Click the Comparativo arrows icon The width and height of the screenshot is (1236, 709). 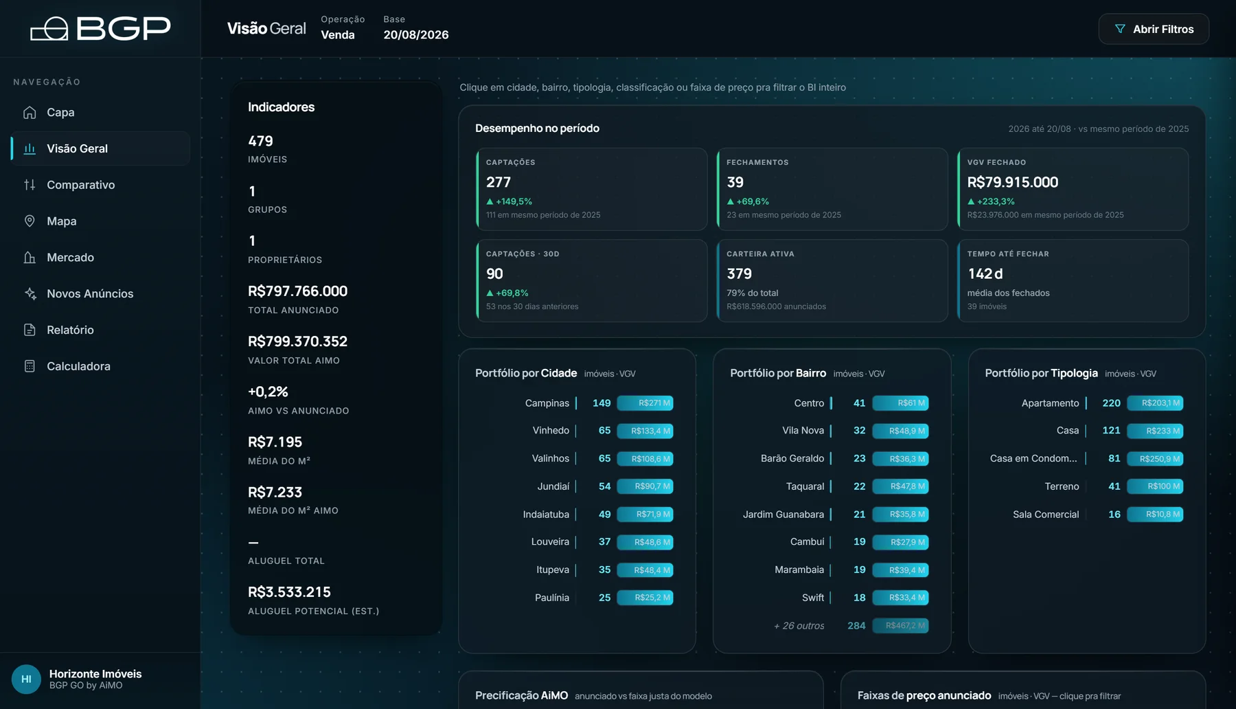click(x=30, y=185)
